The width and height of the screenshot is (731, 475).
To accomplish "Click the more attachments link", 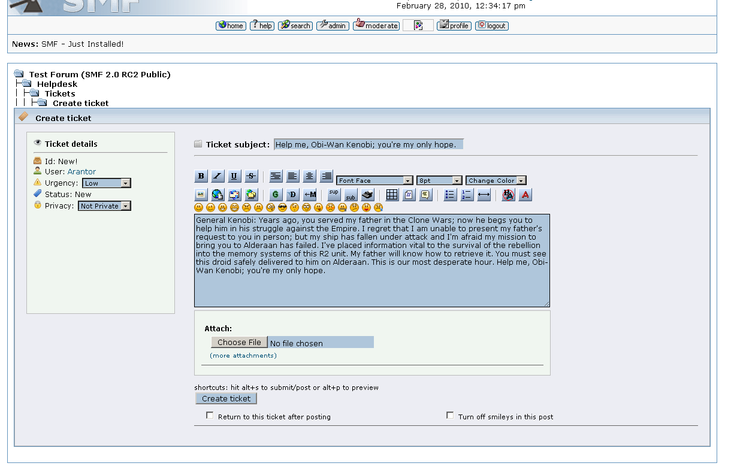I will [243, 355].
